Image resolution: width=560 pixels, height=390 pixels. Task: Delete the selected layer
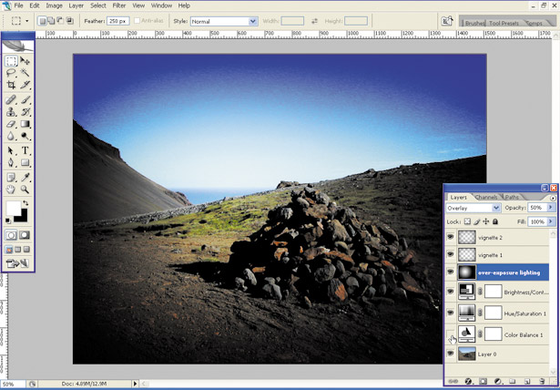(542, 382)
